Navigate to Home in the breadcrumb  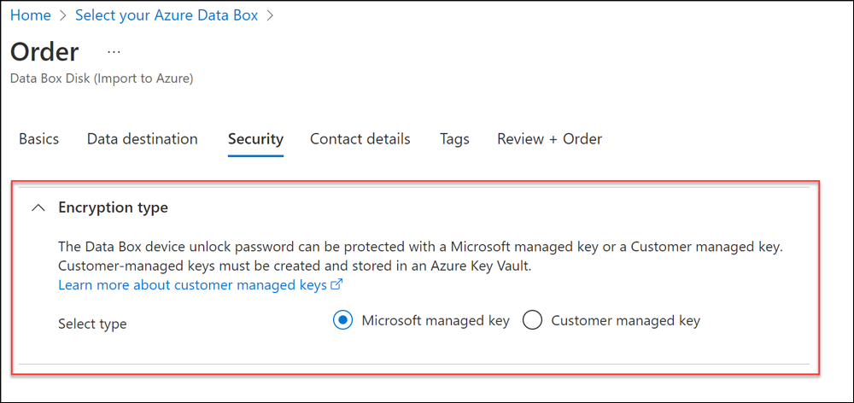tap(30, 16)
